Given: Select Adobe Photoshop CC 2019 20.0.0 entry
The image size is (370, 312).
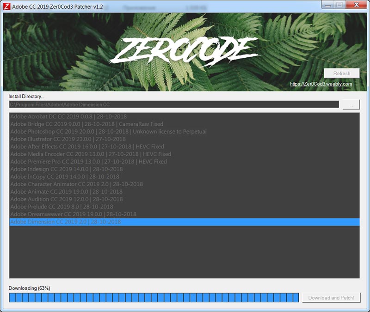Looking at the screenshot, I should pos(185,132).
